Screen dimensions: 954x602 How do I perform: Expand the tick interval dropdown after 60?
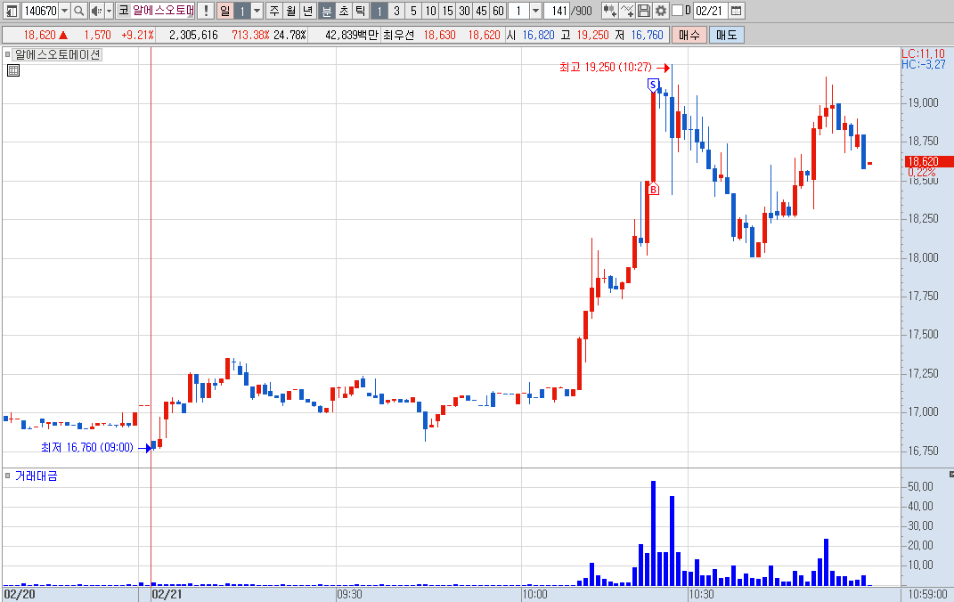click(x=535, y=11)
